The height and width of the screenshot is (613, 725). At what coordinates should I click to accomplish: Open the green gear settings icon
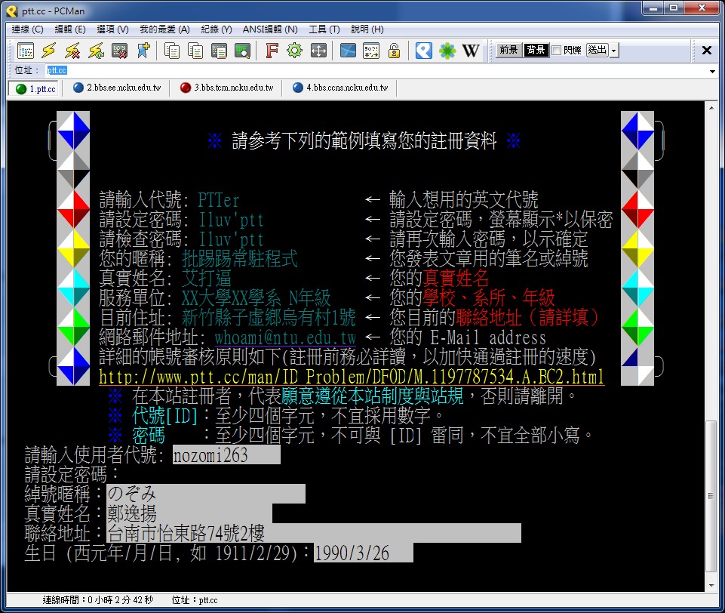click(x=294, y=51)
